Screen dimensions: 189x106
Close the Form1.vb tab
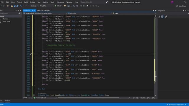35,11
